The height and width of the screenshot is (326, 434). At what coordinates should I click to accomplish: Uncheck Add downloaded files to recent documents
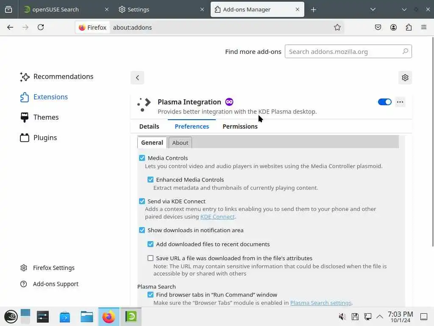[150, 244]
